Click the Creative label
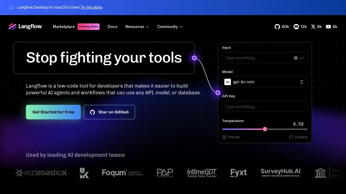This screenshot has width=346, height=194. coord(301,137)
